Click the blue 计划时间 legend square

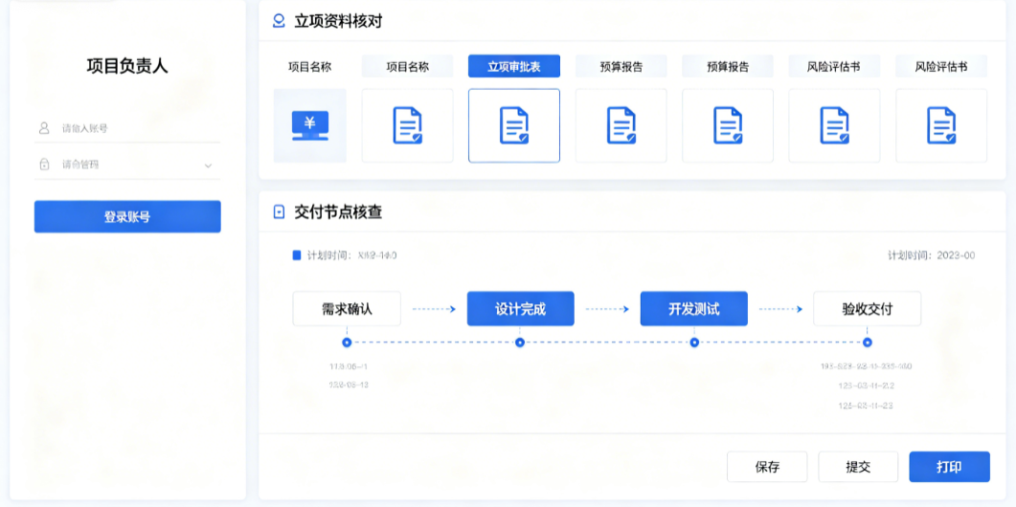(297, 255)
